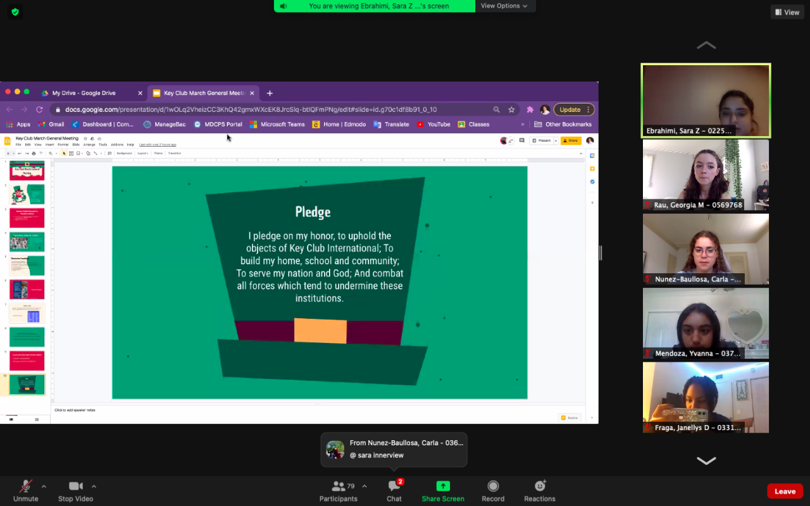810x506 pixels.
Task: Open the Translate bookmark
Action: (392, 125)
